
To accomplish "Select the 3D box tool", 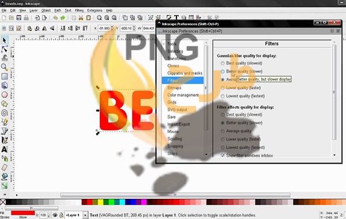I will pyautogui.click(x=5, y=85).
